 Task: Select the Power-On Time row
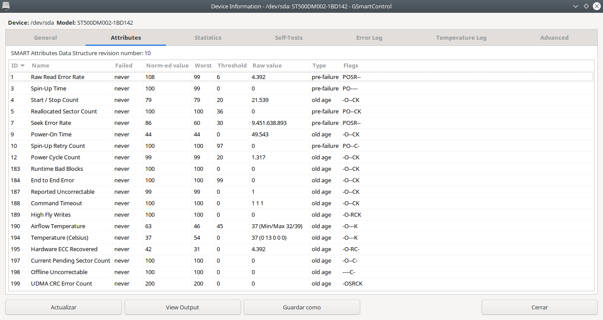click(301, 134)
